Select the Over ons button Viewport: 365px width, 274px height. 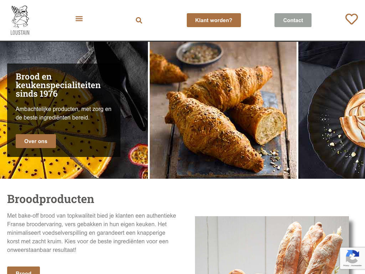coord(36,141)
